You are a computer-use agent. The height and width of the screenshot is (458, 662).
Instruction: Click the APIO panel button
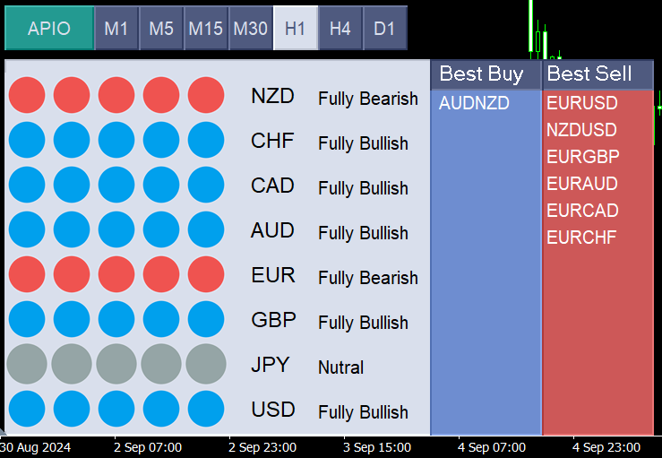49,28
